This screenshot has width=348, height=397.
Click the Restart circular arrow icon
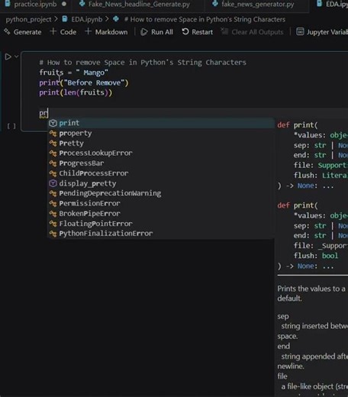[x=185, y=32]
